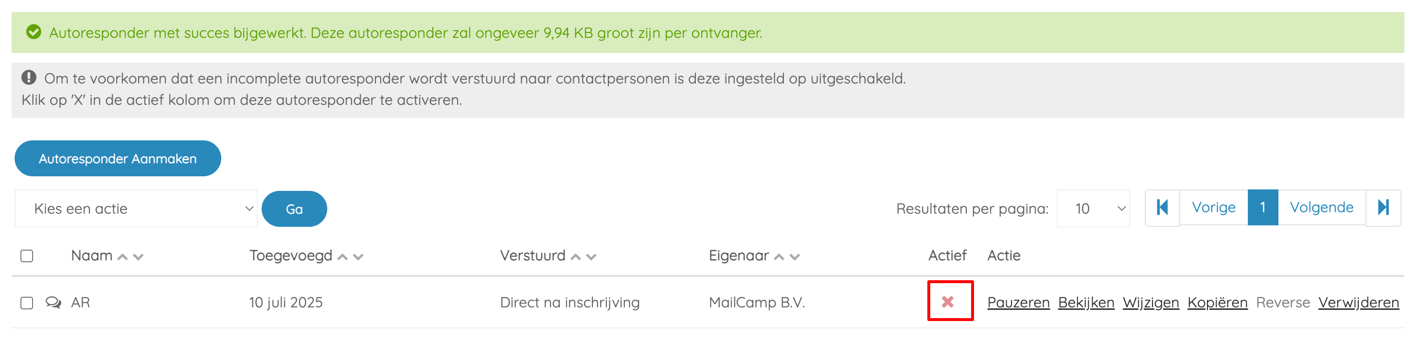The image size is (1418, 339).
Task: Sort Toegevoegd column ascending
Action: 342,256
